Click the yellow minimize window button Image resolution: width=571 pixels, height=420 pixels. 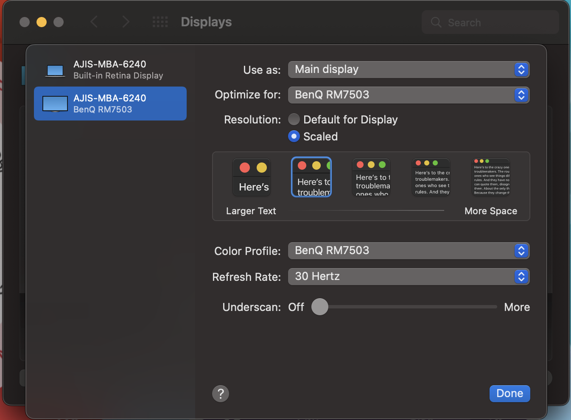point(42,22)
